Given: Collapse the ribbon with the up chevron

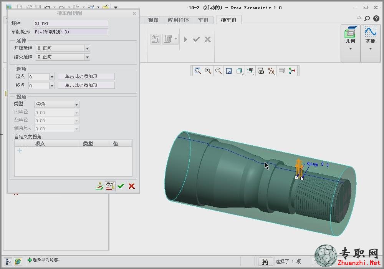Looking at the screenshot, I should click(x=359, y=18).
